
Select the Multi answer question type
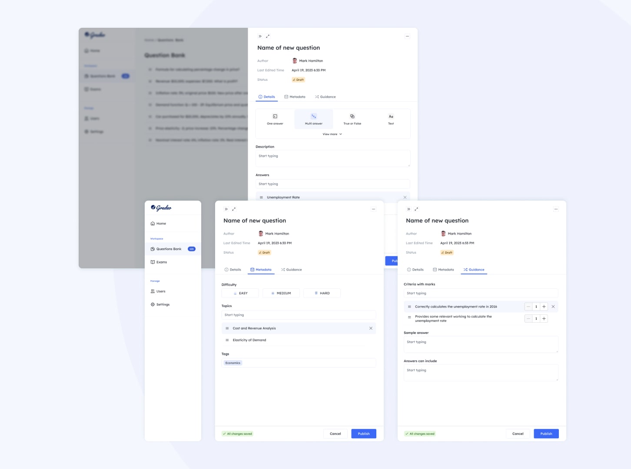tap(314, 119)
